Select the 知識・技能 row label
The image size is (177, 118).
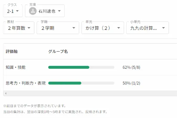tap(15, 67)
